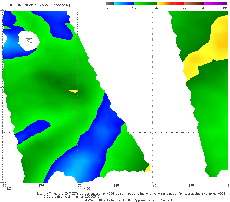Click the '-165' longitude axis label
The image size is (230, 202).
point(115,186)
